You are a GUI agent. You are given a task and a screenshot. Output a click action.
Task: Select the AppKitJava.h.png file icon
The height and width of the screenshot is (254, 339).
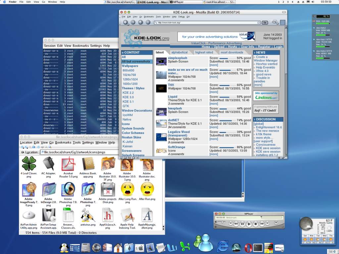pyautogui.click(x=108, y=215)
